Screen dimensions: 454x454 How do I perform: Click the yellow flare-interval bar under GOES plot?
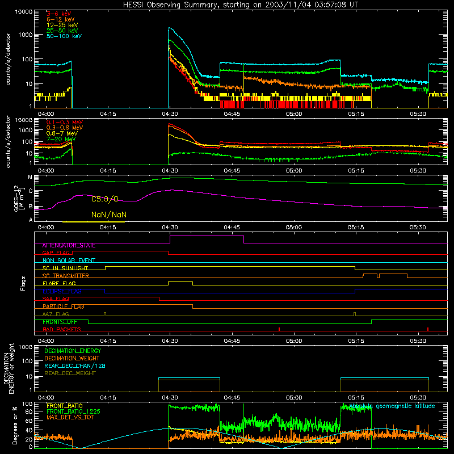[x=94, y=222]
